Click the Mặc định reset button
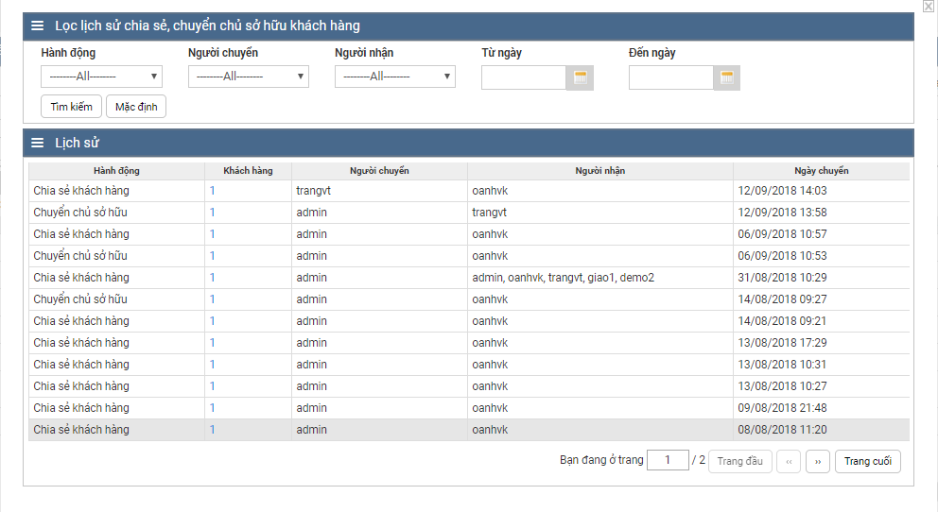The image size is (938, 512). click(136, 107)
